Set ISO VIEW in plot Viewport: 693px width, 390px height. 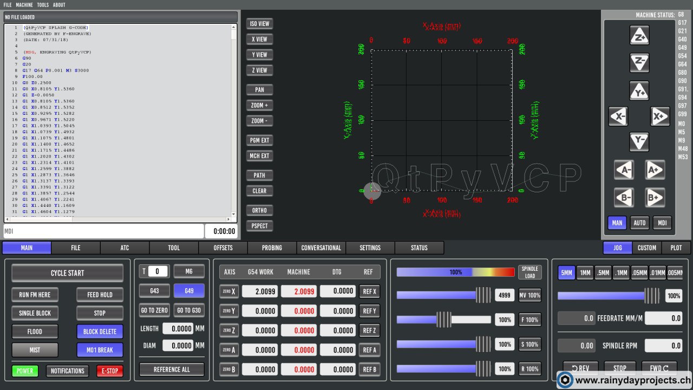[260, 24]
